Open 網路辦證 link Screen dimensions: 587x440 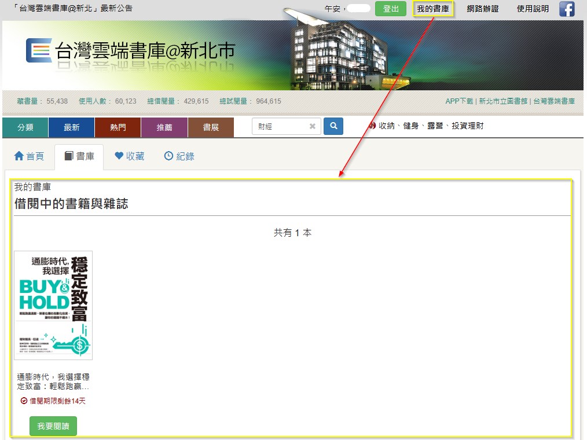pyautogui.click(x=483, y=9)
